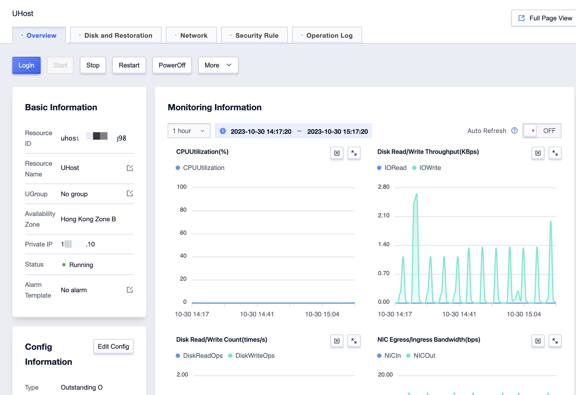Click the No group value
Viewport: 576px width, 395px height.
pos(74,194)
